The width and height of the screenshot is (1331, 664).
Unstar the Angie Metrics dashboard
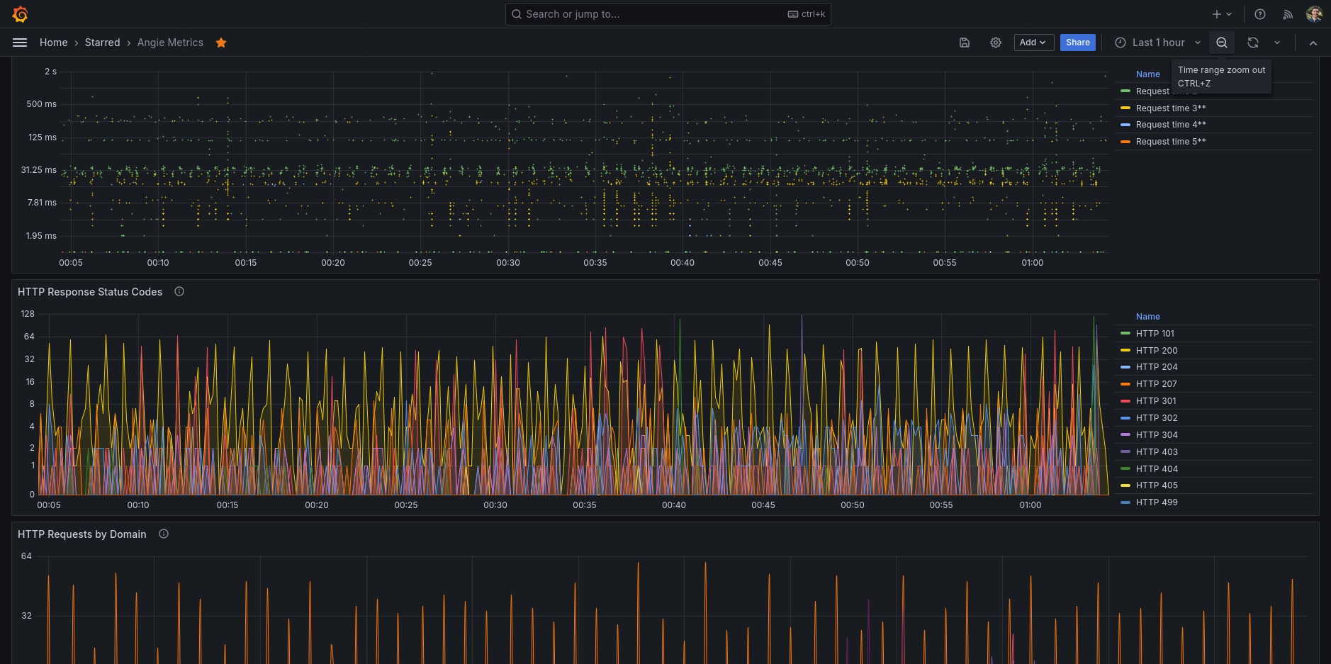221,43
